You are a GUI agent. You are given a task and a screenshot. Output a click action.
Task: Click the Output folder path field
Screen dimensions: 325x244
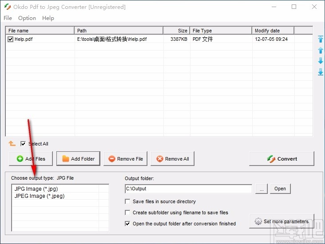coord(188,189)
